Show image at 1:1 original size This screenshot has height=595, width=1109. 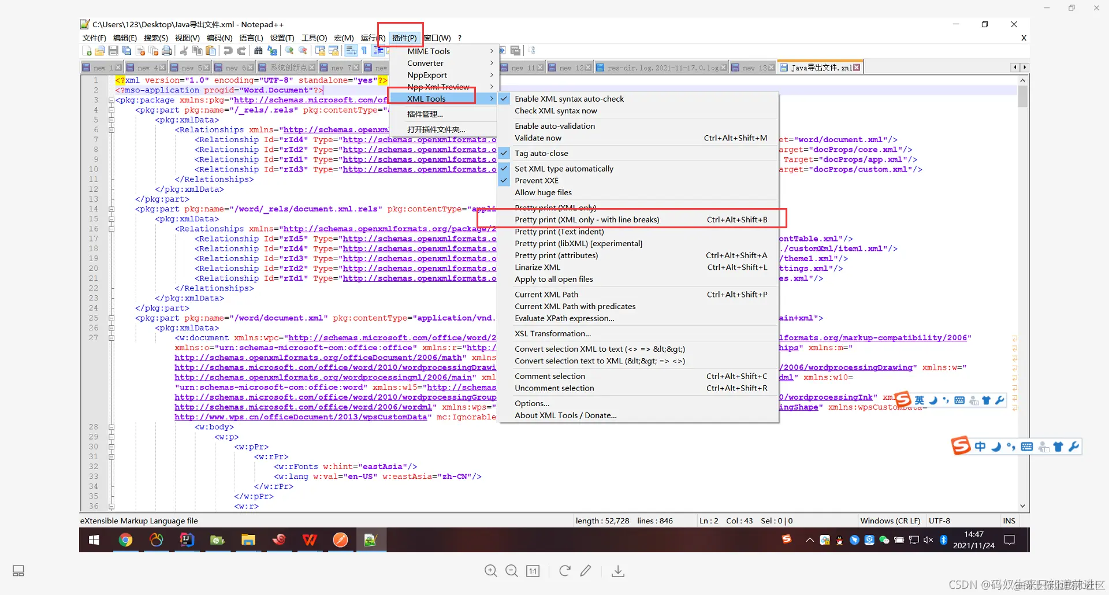(x=533, y=571)
